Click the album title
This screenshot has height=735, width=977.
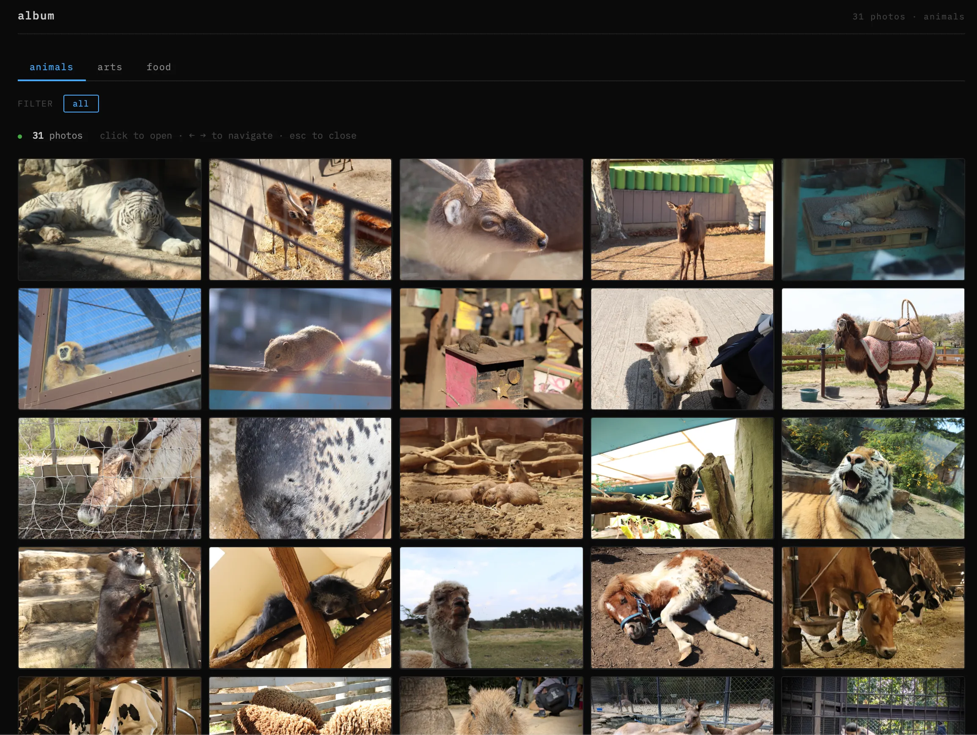coord(36,16)
